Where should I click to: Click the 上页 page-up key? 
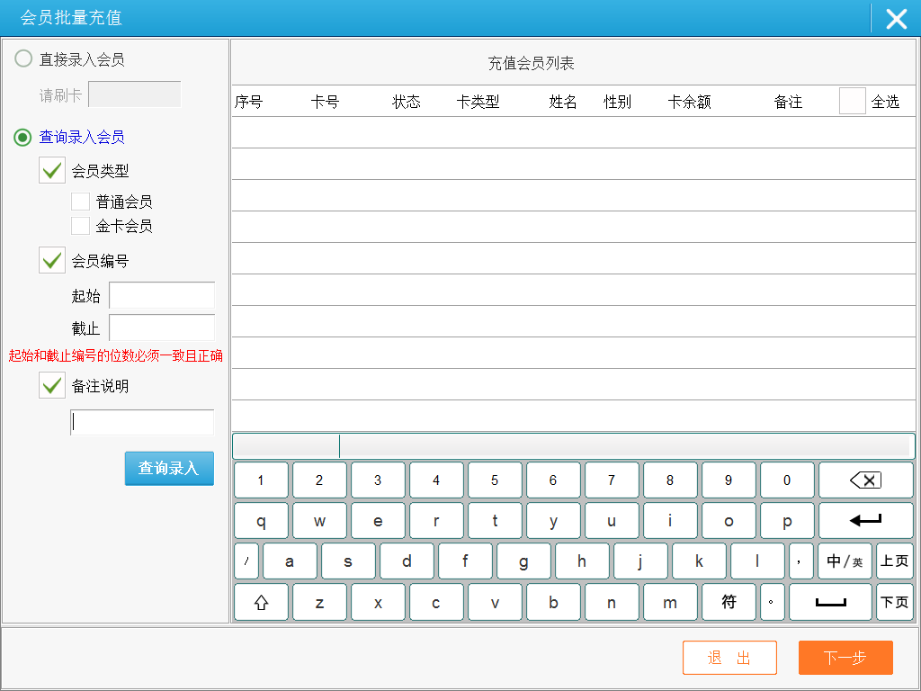pyautogui.click(x=894, y=561)
